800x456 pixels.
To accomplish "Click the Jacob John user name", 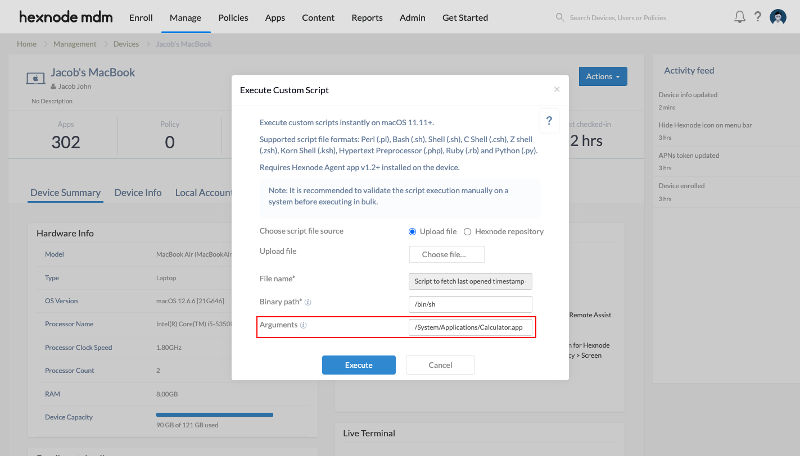I will coord(75,86).
